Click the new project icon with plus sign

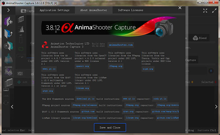8,22
